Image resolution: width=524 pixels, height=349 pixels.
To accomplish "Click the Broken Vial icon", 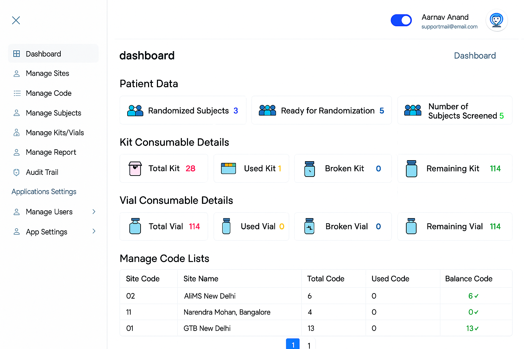I will coord(309,226).
